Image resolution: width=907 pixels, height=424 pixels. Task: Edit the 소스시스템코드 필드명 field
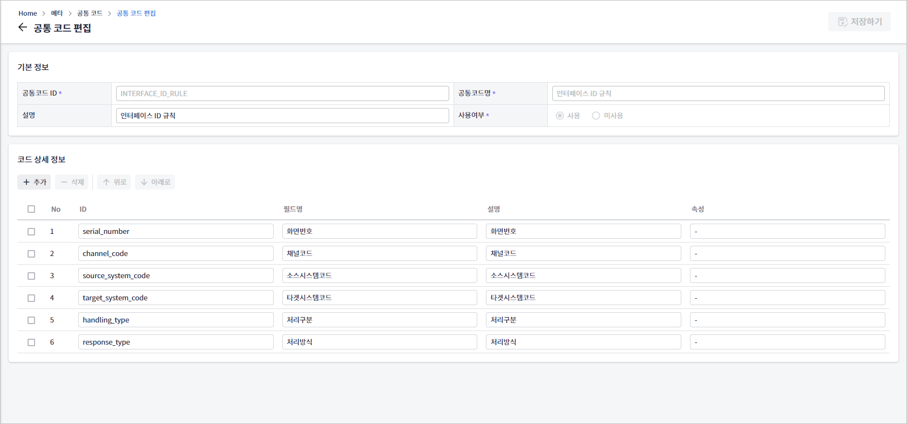coord(380,275)
